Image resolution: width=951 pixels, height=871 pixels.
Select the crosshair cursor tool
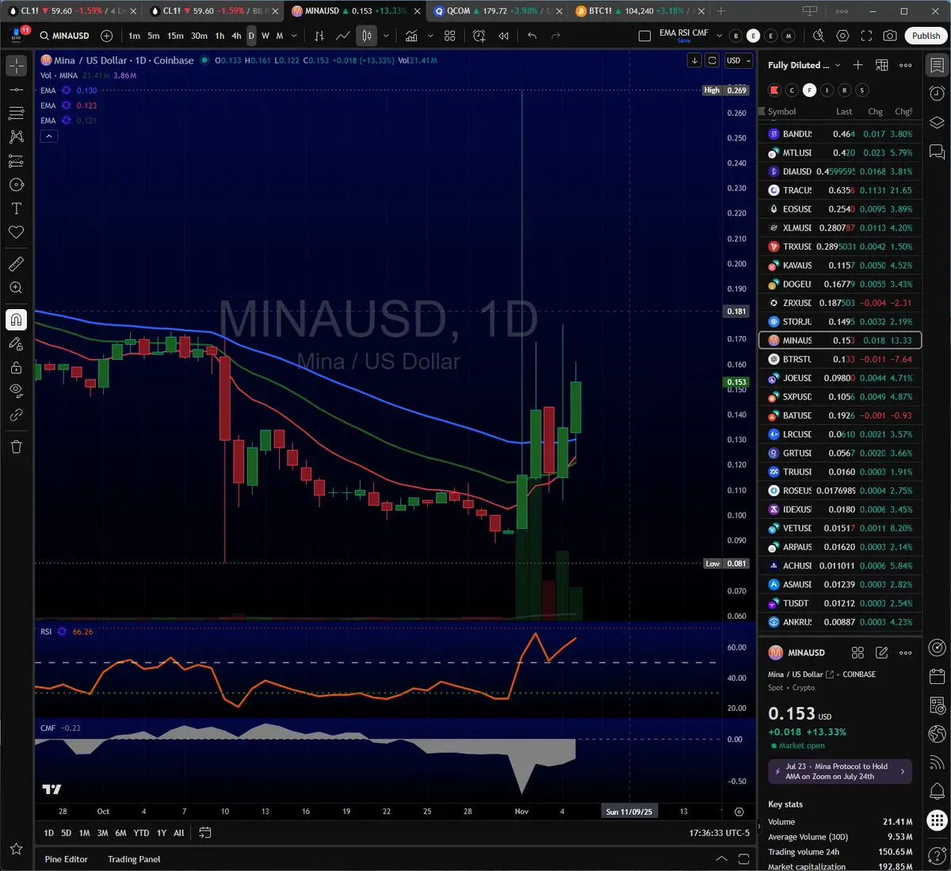16,66
